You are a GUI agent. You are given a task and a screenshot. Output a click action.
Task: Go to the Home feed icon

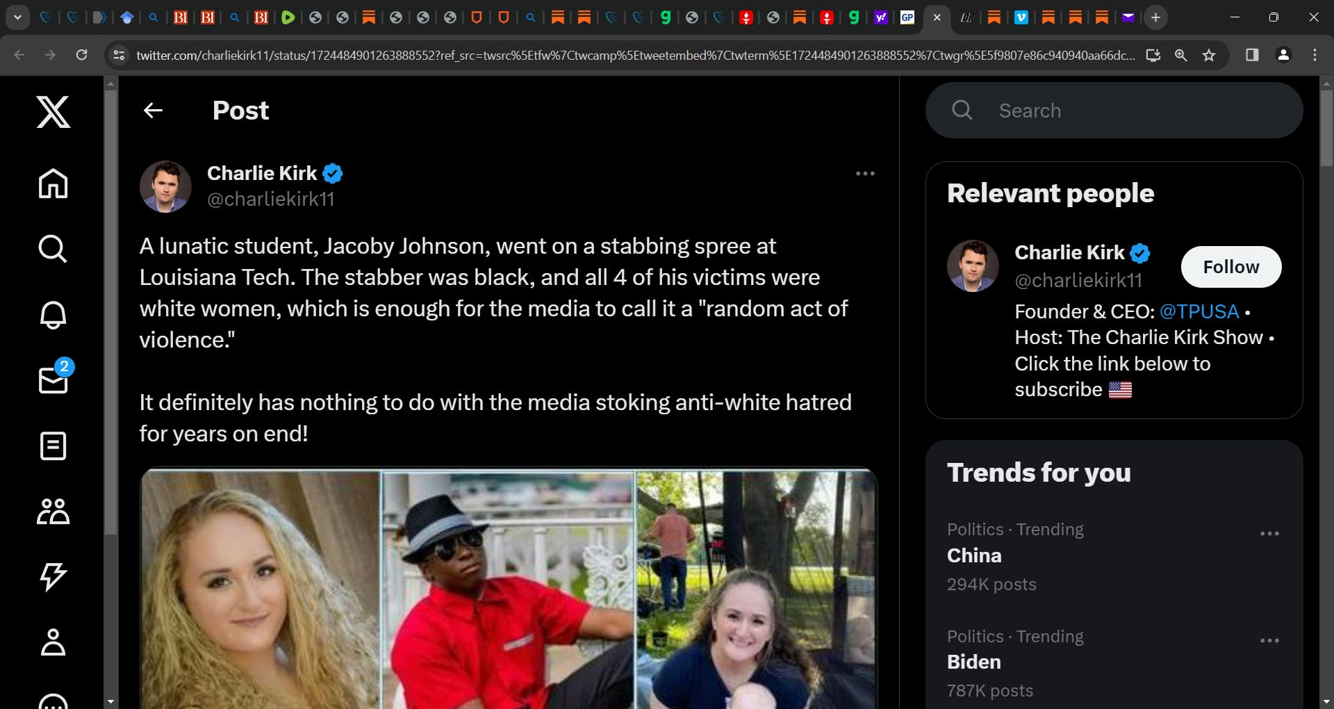tap(53, 184)
